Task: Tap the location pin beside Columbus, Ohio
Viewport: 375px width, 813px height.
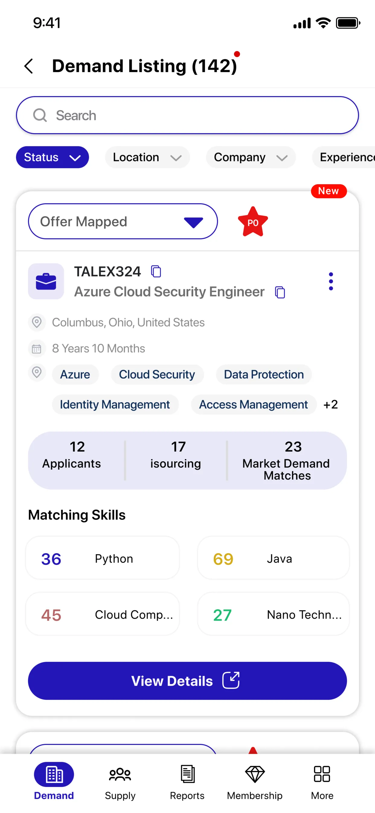Action: coord(37,322)
